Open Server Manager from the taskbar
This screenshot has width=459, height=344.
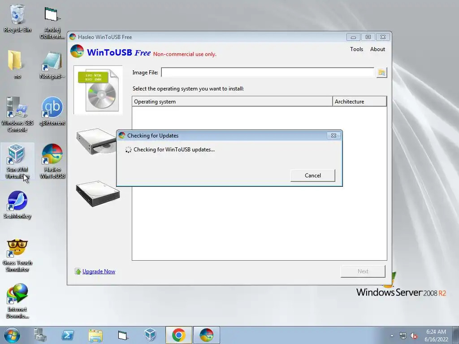(40, 335)
